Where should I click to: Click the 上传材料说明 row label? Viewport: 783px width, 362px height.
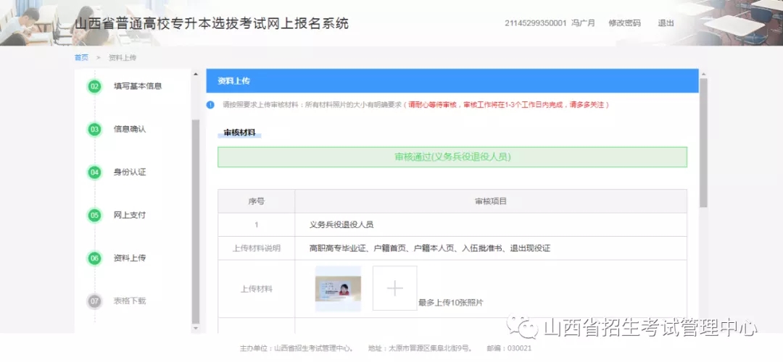point(256,248)
